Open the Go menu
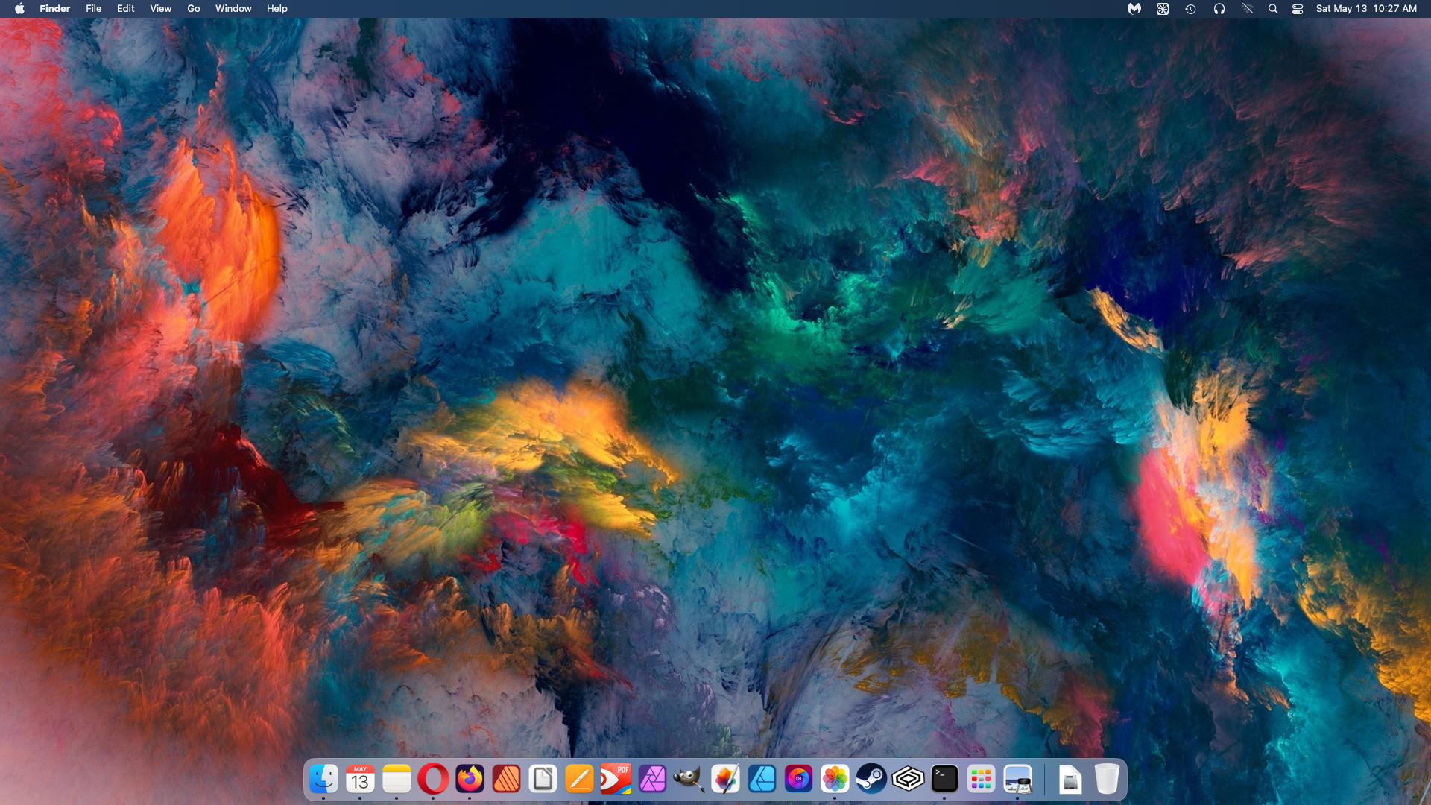Viewport: 1431px width, 805px height. point(194,9)
